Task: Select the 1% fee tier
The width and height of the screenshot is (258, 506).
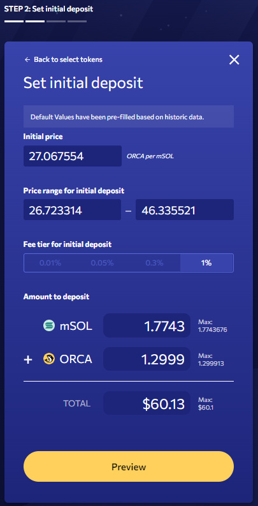Action: click(x=206, y=263)
